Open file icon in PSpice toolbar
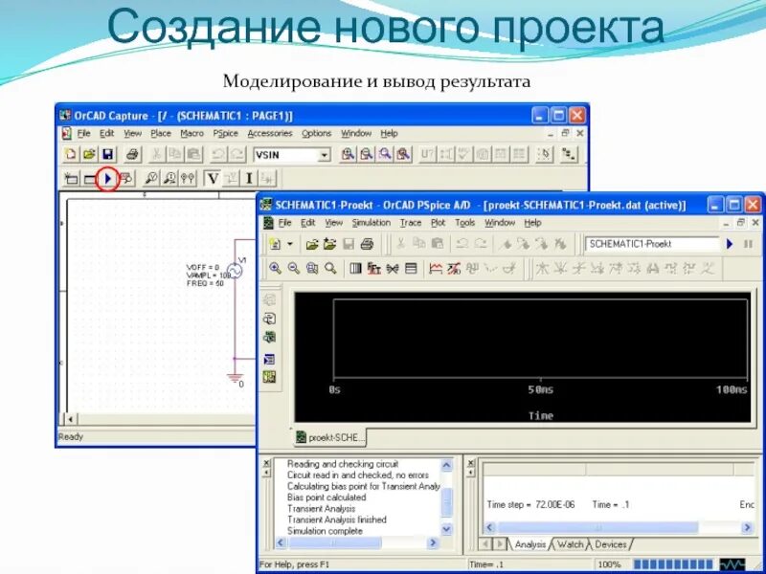Screen dimensions: 766x574 click(x=312, y=244)
